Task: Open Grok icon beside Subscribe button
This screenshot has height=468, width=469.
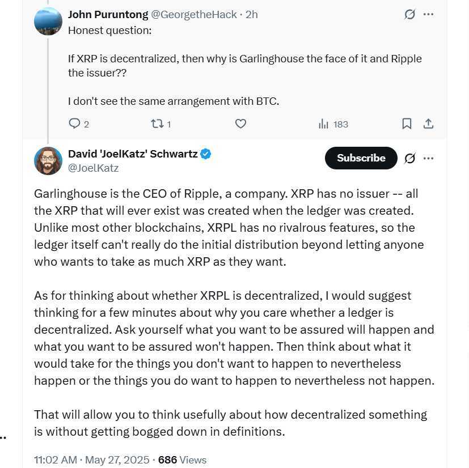Action: (409, 158)
